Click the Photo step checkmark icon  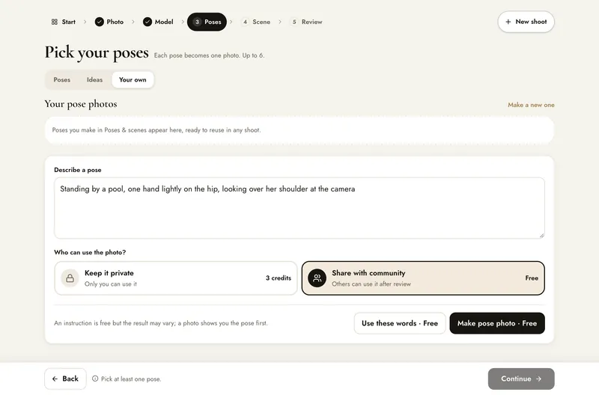point(100,22)
